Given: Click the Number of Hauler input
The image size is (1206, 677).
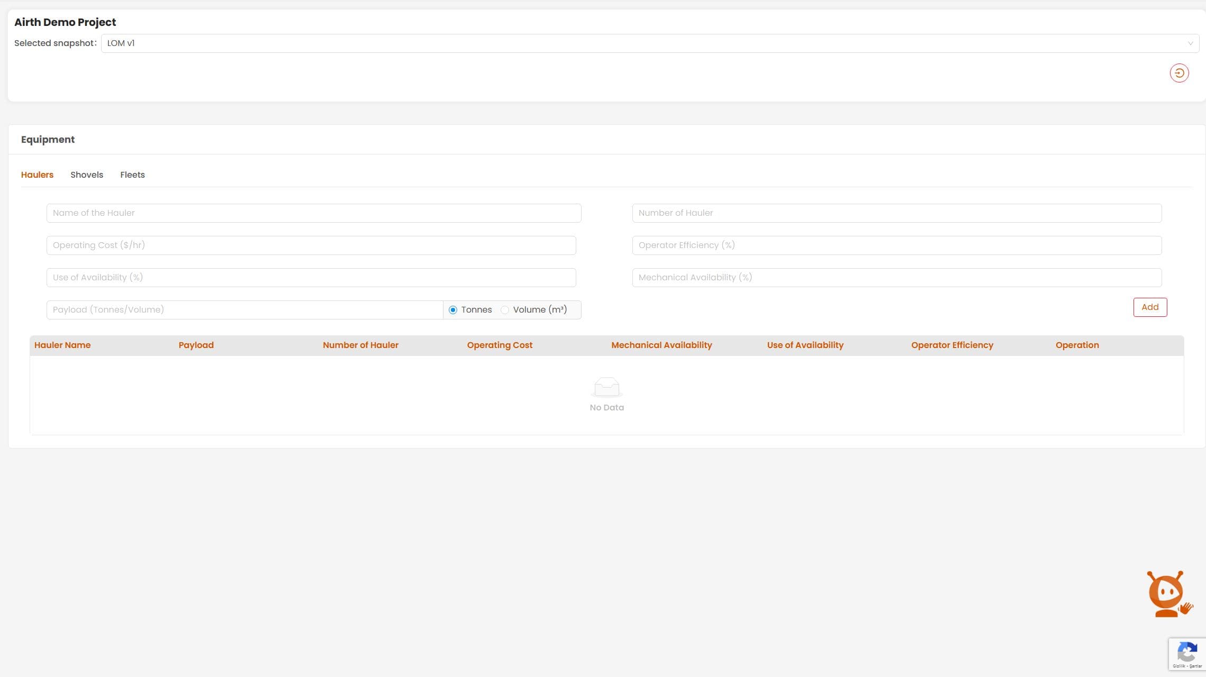Looking at the screenshot, I should coord(896,213).
